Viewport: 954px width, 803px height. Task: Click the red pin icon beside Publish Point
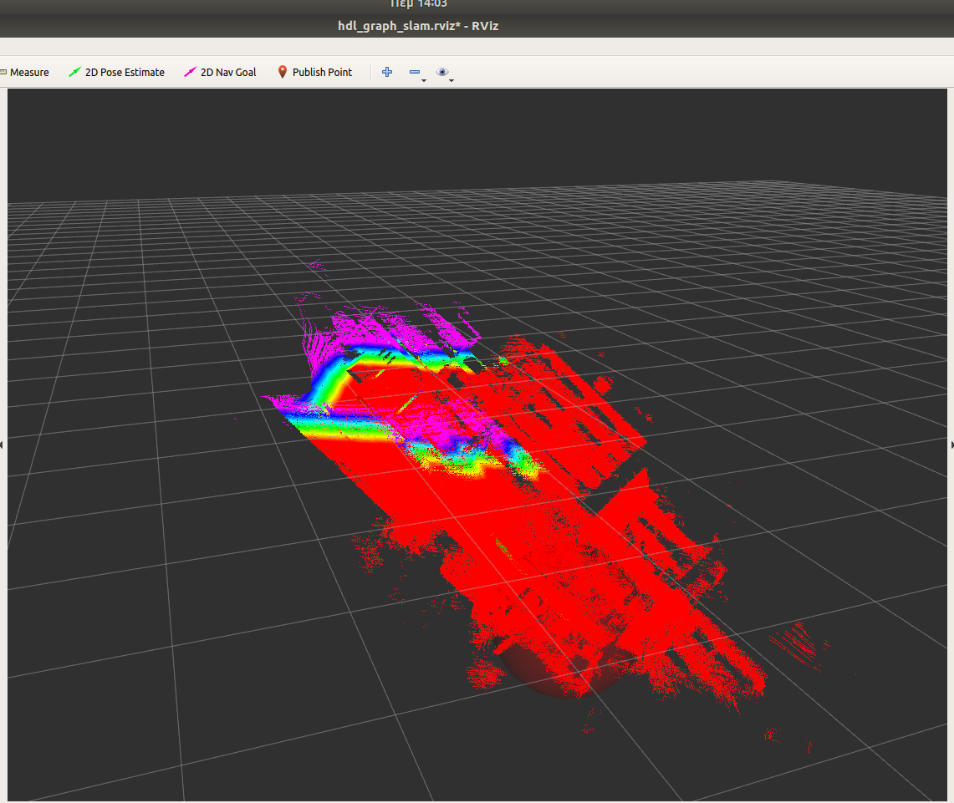click(282, 72)
